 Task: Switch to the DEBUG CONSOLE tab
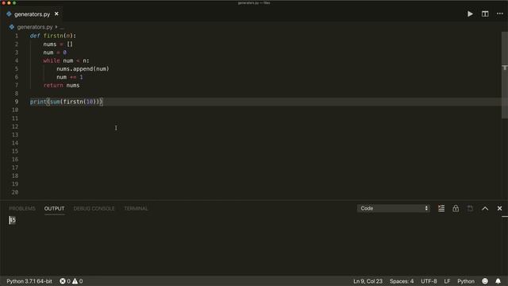[94, 208]
